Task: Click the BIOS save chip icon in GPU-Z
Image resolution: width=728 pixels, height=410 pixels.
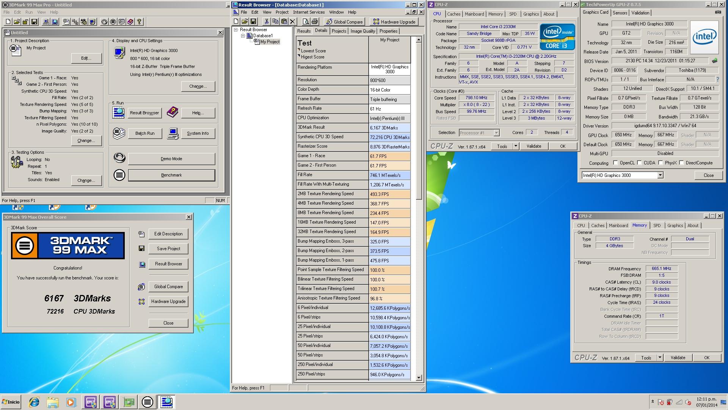Action: [x=715, y=61]
